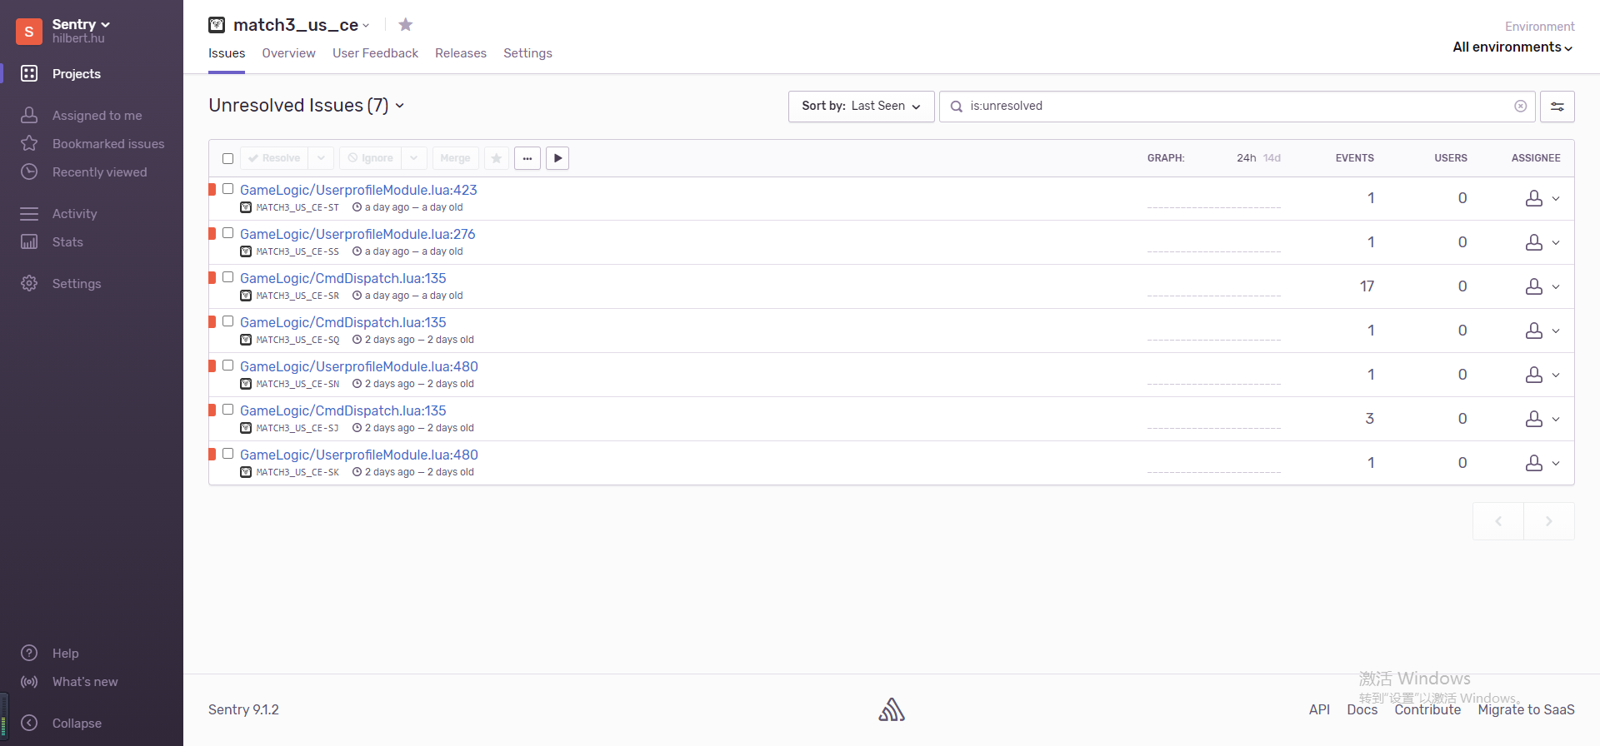Open issue GameLogic/UserprofileModule.lua:423
1600x746 pixels.
[x=358, y=190]
